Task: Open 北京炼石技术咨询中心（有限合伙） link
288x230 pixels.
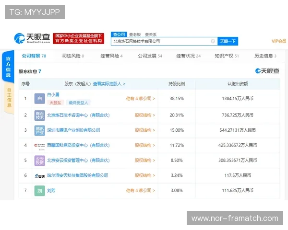Action: tap(78, 115)
